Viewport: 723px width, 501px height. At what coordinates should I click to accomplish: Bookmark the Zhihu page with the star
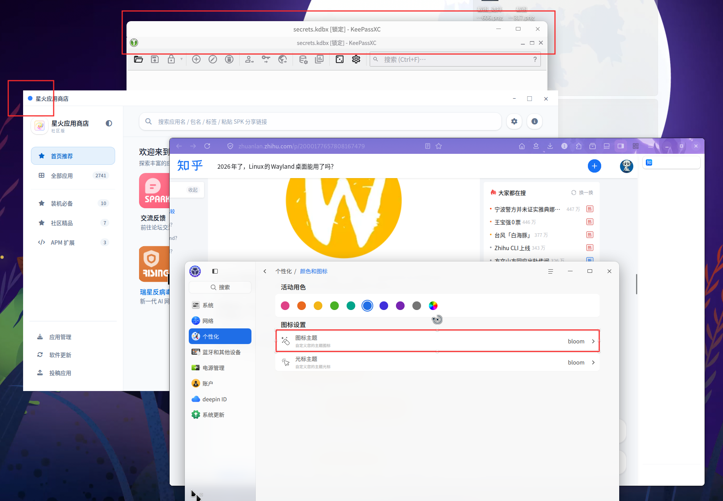[439, 146]
